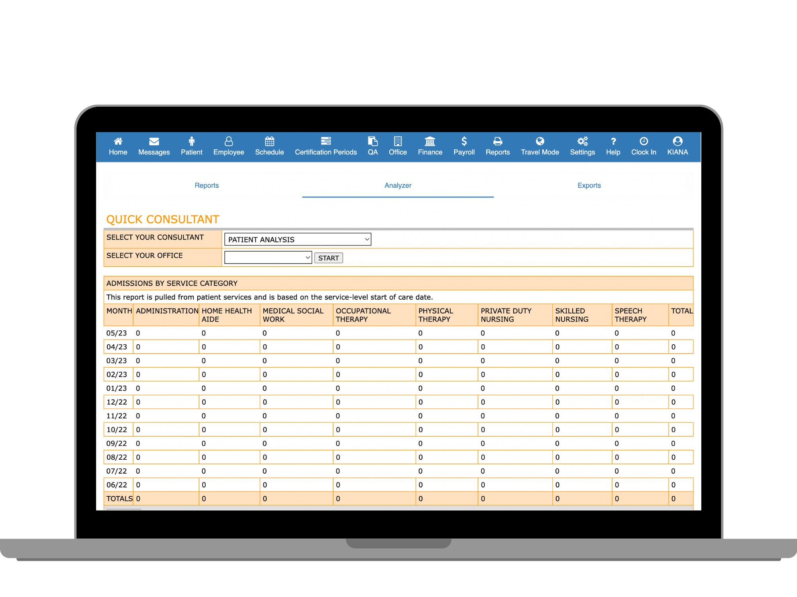Open the Select Your Office dropdown
797x597 pixels.
(x=268, y=258)
